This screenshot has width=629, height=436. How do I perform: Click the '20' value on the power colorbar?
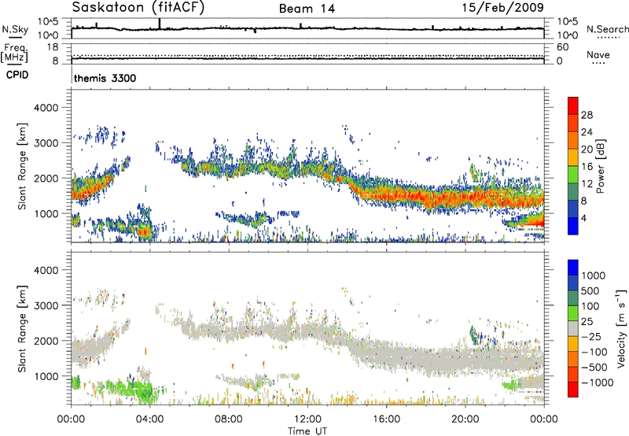(x=587, y=150)
